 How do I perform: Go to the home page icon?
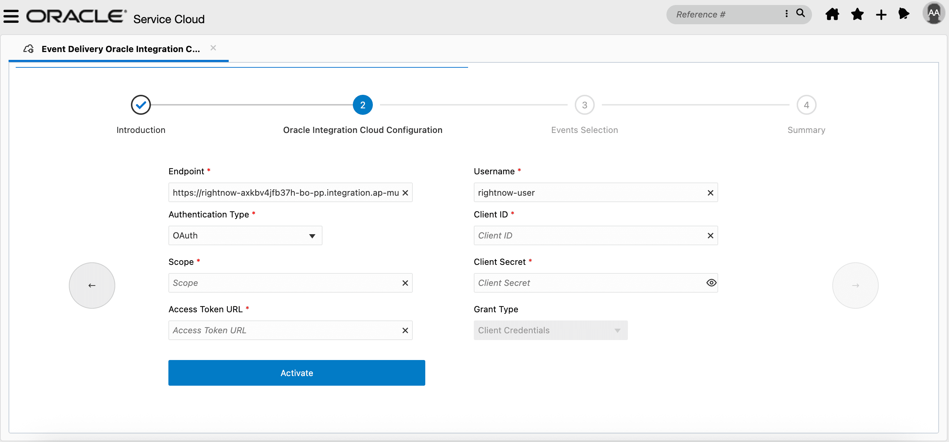[832, 14]
